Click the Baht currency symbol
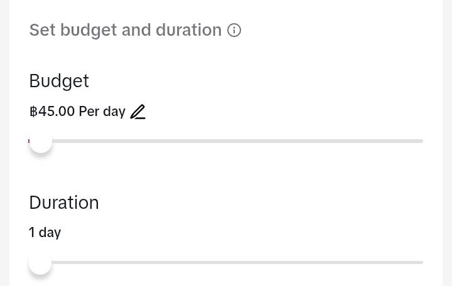This screenshot has height=286, width=452. (x=33, y=112)
